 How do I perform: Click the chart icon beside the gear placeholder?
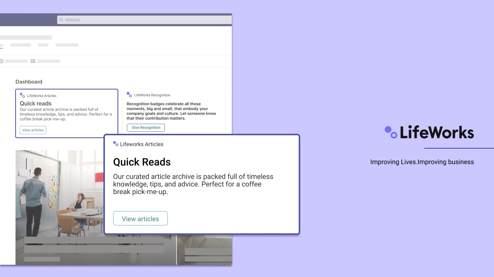tap(33, 61)
